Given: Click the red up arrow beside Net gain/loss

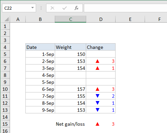Looking at the screenshot, I should pyautogui.click(x=98, y=124).
